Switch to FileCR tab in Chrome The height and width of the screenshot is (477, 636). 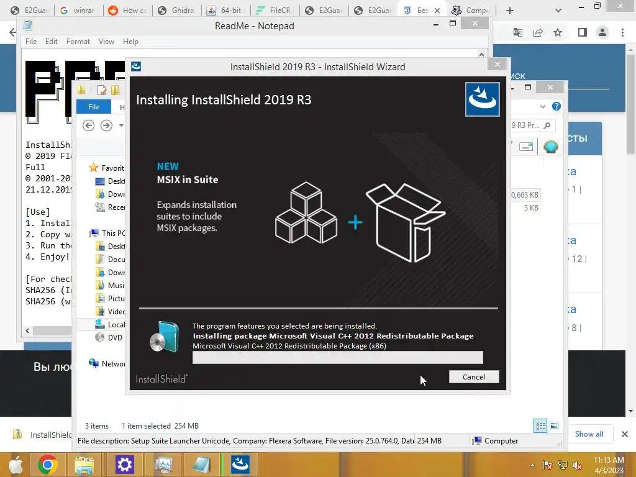[275, 11]
